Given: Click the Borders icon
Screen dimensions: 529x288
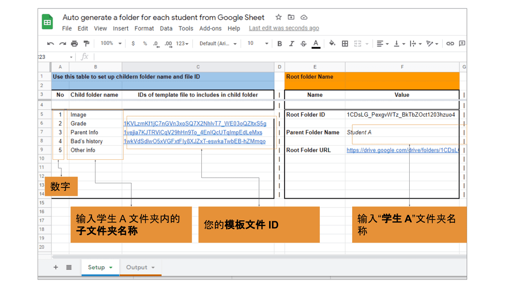Looking at the screenshot, I should (345, 44).
